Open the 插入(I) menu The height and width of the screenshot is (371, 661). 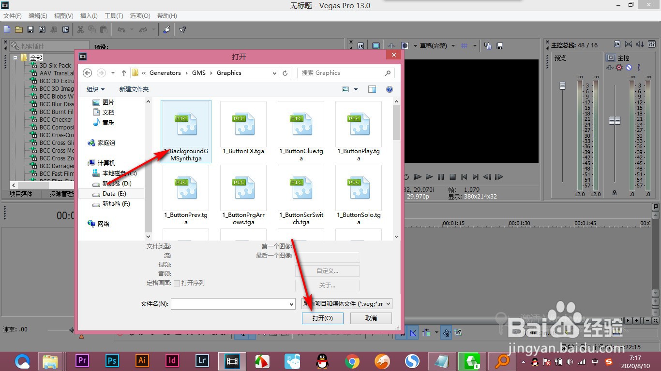pos(89,16)
